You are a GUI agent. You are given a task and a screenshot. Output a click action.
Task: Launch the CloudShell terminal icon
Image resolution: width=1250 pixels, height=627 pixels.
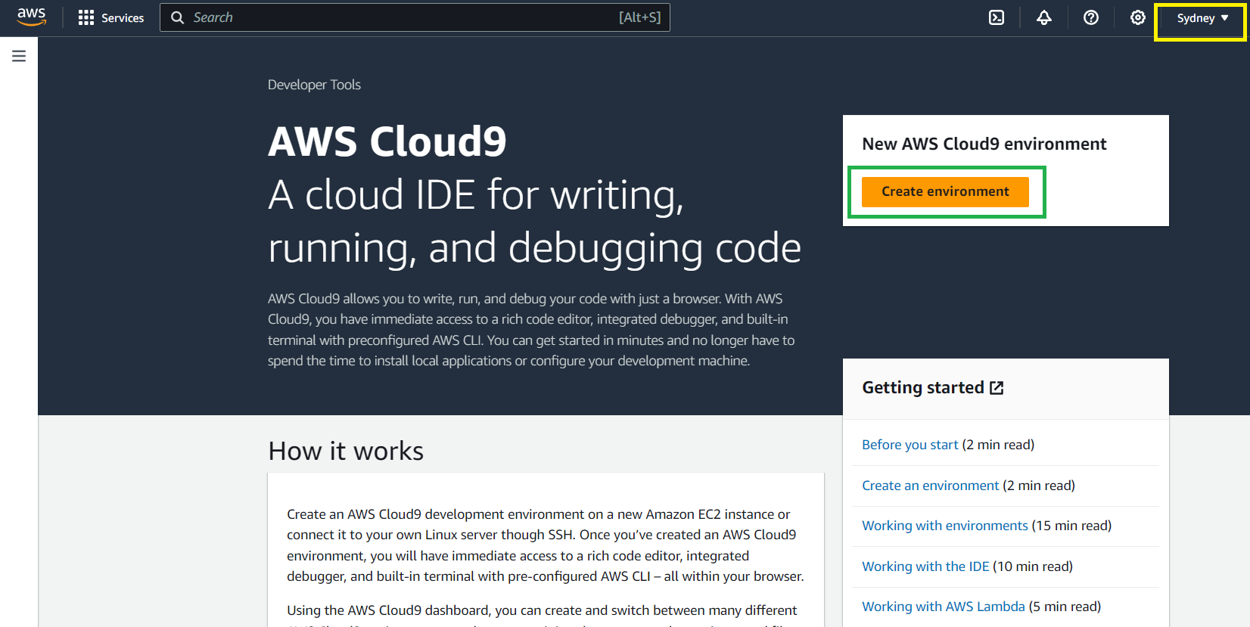click(997, 17)
